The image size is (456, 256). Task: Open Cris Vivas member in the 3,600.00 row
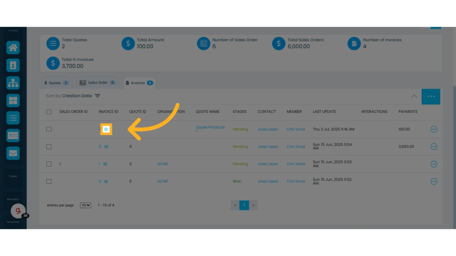[296, 147]
